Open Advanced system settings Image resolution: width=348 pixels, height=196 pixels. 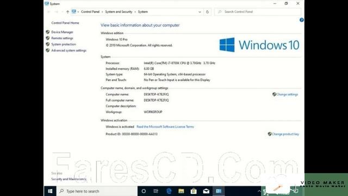(69, 51)
